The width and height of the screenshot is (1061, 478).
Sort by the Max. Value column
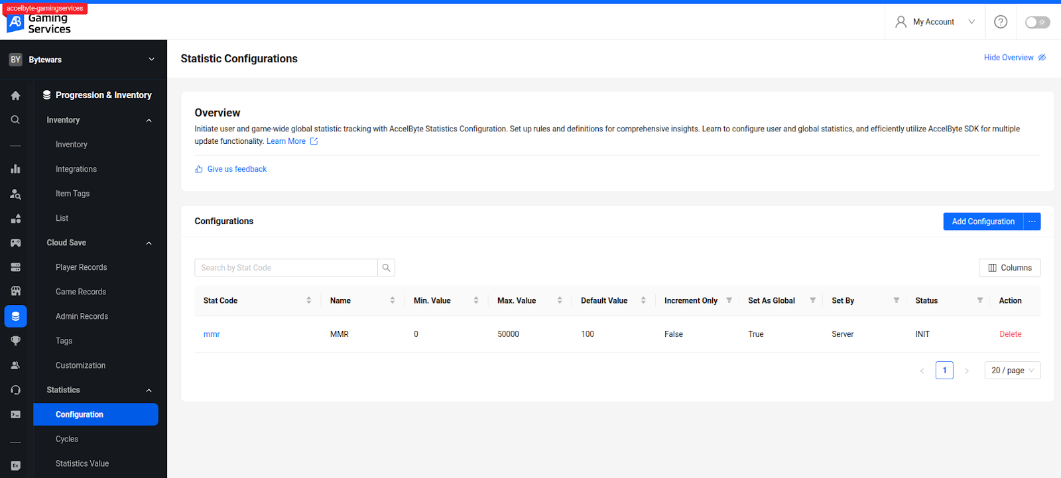click(x=559, y=300)
